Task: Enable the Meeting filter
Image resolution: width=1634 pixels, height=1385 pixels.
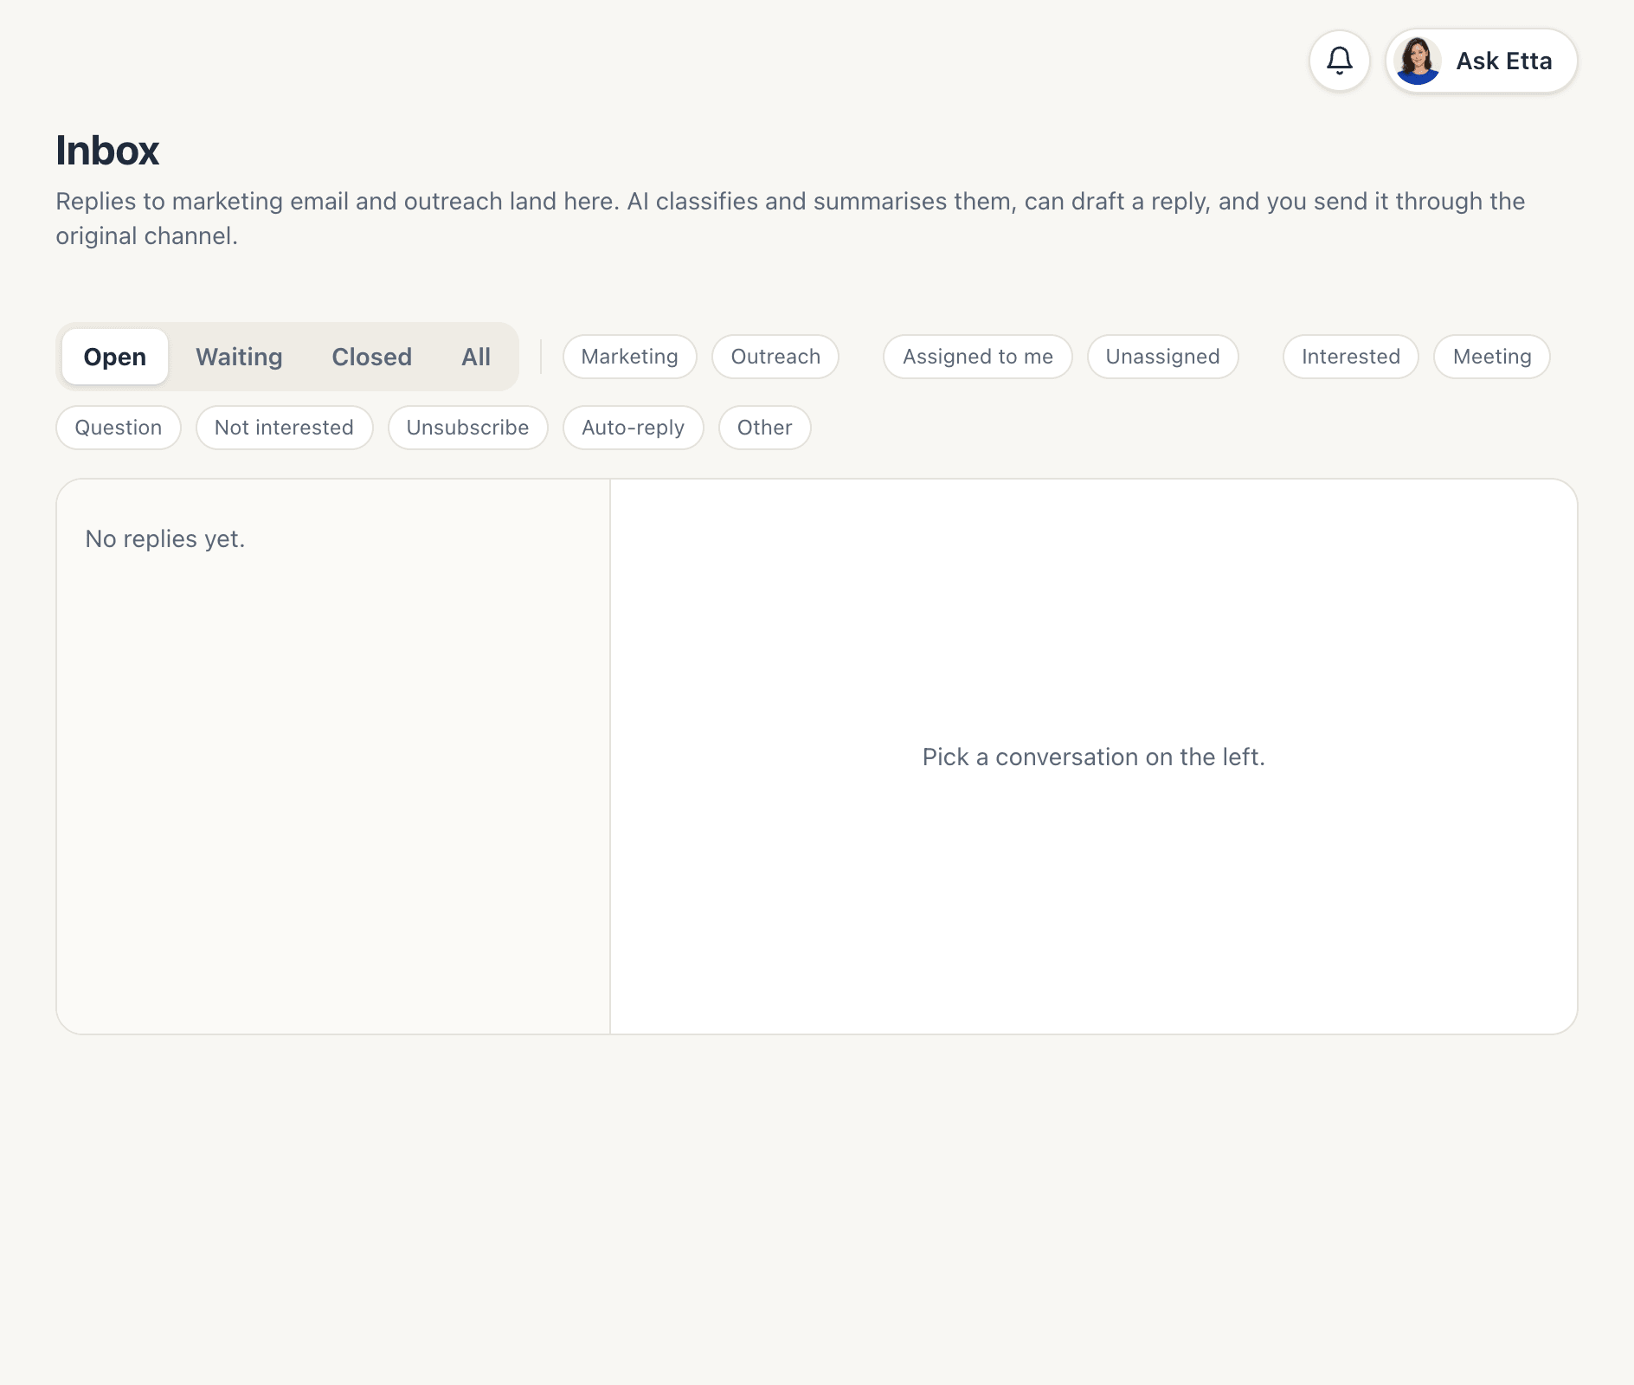Action: click(1492, 357)
